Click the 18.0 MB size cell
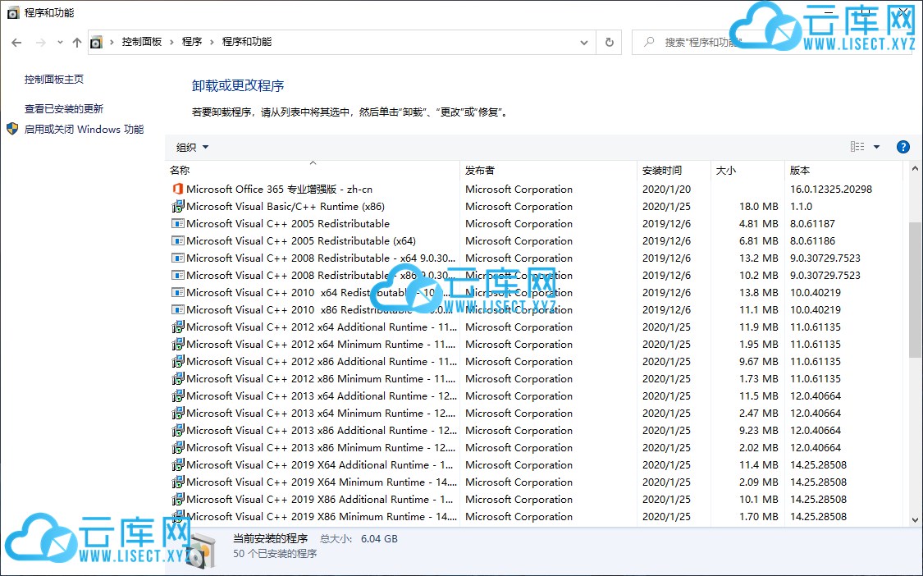This screenshot has width=923, height=576. [759, 206]
